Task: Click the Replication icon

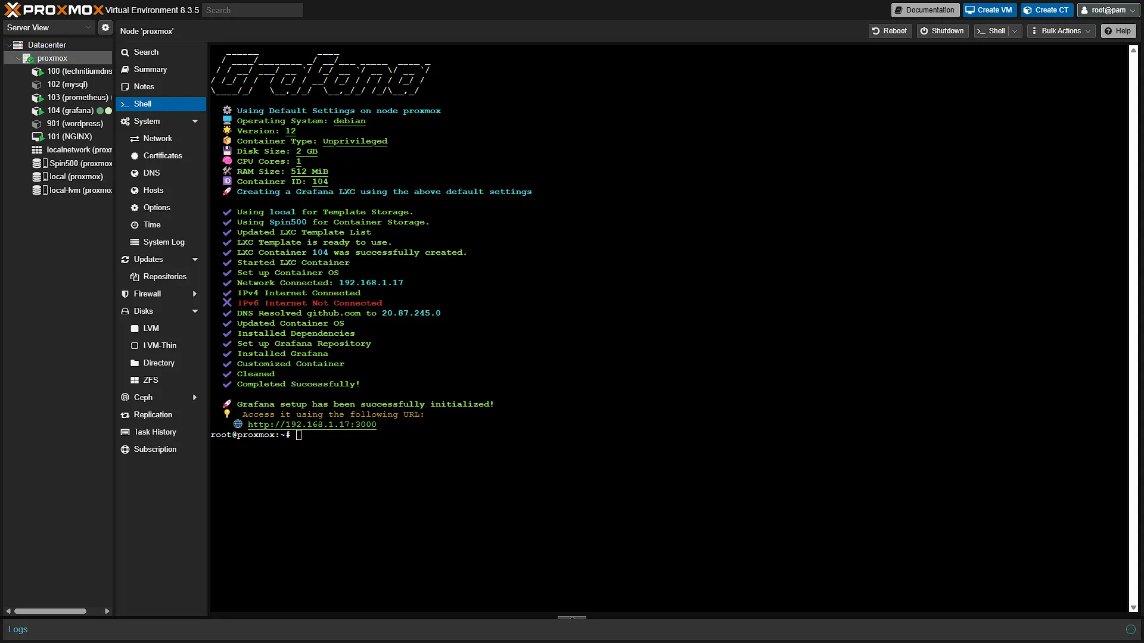Action: (x=125, y=415)
